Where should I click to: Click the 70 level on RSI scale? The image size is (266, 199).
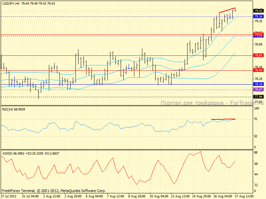tap(256, 119)
